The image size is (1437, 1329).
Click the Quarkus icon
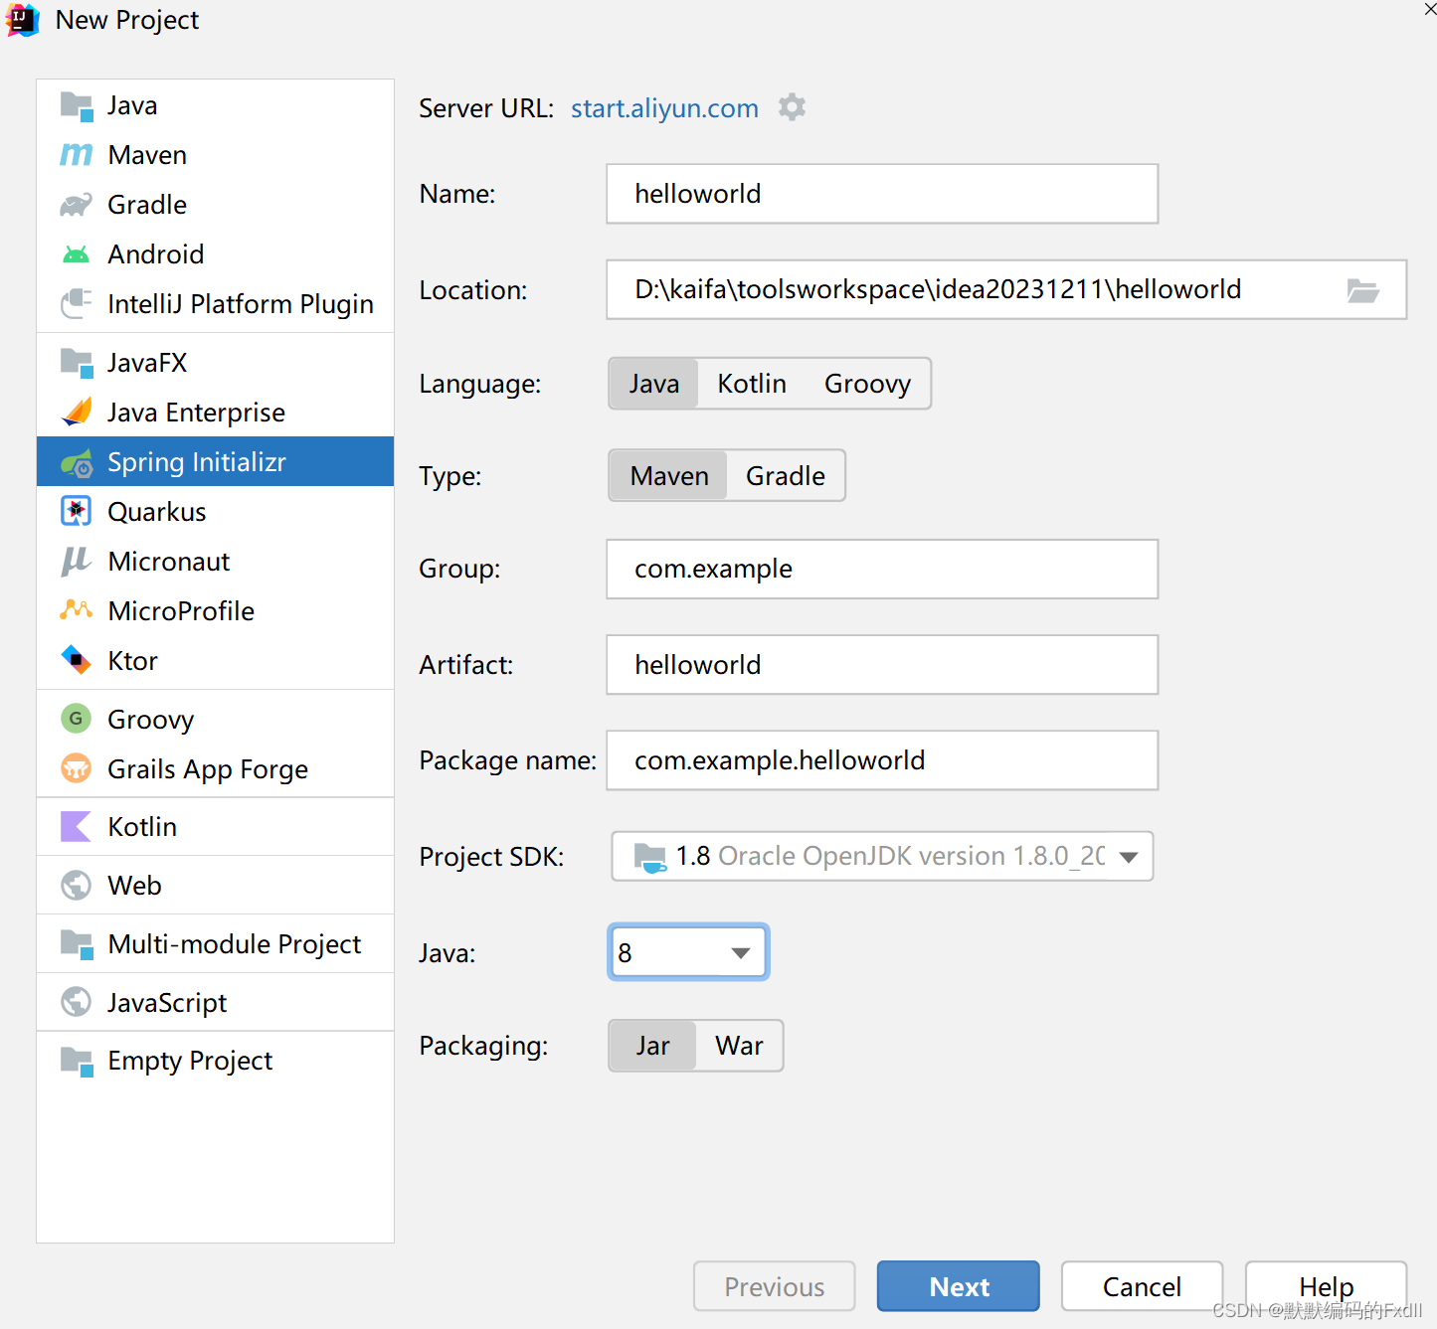[x=77, y=511]
